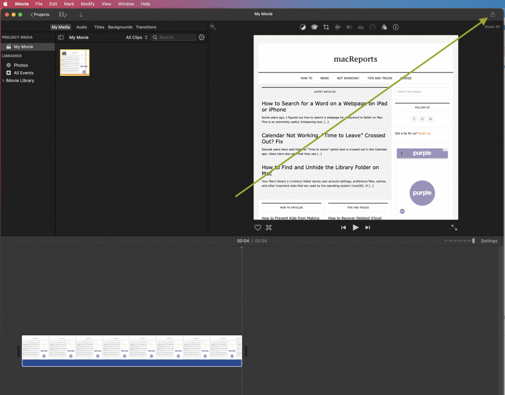The image size is (505, 395).
Task: Click the Clip Information icon
Action: pos(396,27)
